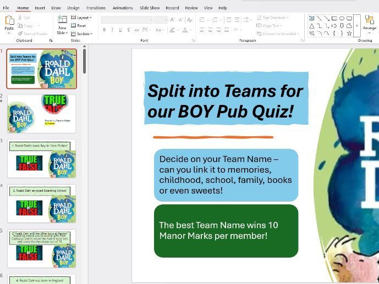This screenshot has height=284, width=379.
Task: Click the slide title 'Split into Teams' text box
Action: pos(226,98)
